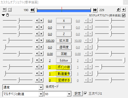Click the dotted frame icon beside camera icon
The image size is (128, 98).
pyautogui.click(x=9, y=10)
